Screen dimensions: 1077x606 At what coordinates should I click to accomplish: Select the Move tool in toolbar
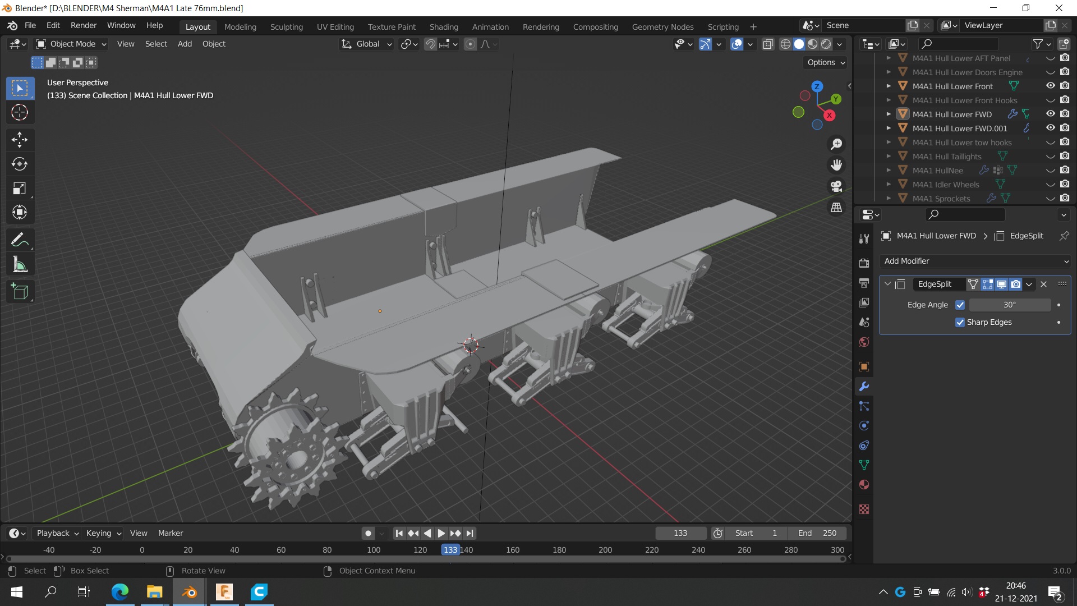20,139
